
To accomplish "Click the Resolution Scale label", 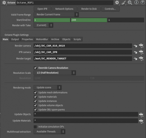I will tap(22, 73).
